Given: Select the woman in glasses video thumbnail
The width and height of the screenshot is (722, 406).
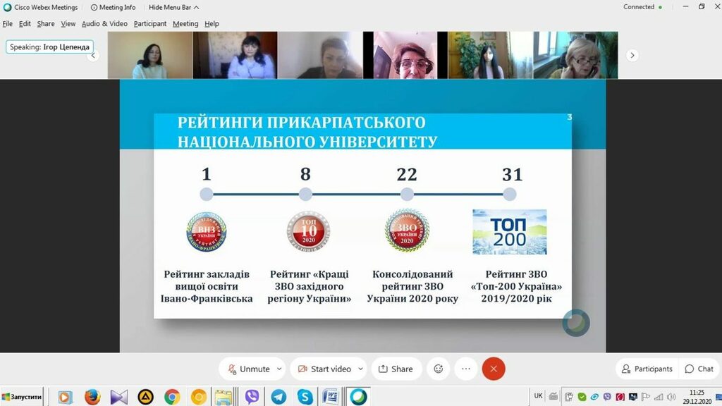Looking at the screenshot, I should coord(405,55).
